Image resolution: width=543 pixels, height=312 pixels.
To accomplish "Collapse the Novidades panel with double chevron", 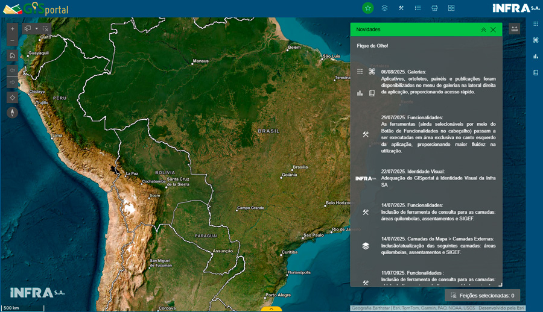I will [x=483, y=30].
